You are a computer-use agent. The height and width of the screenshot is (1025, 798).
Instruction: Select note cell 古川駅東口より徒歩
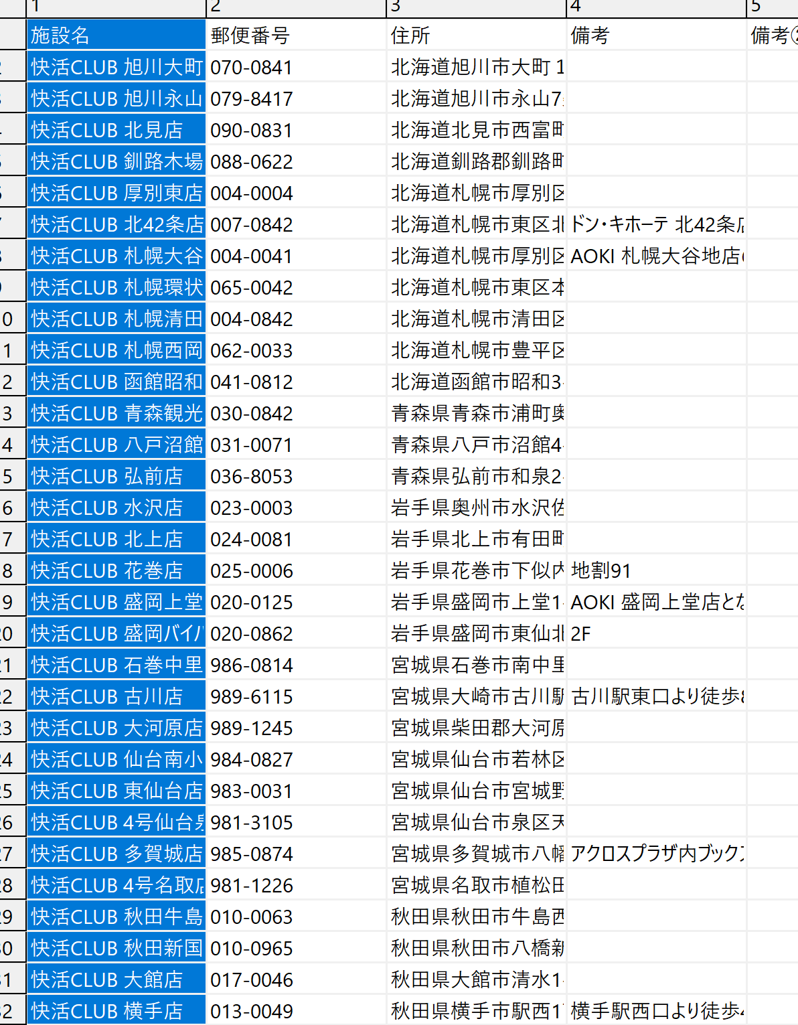[x=656, y=696]
